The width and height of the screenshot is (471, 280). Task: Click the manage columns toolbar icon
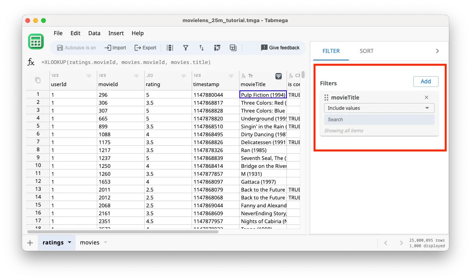(x=170, y=47)
